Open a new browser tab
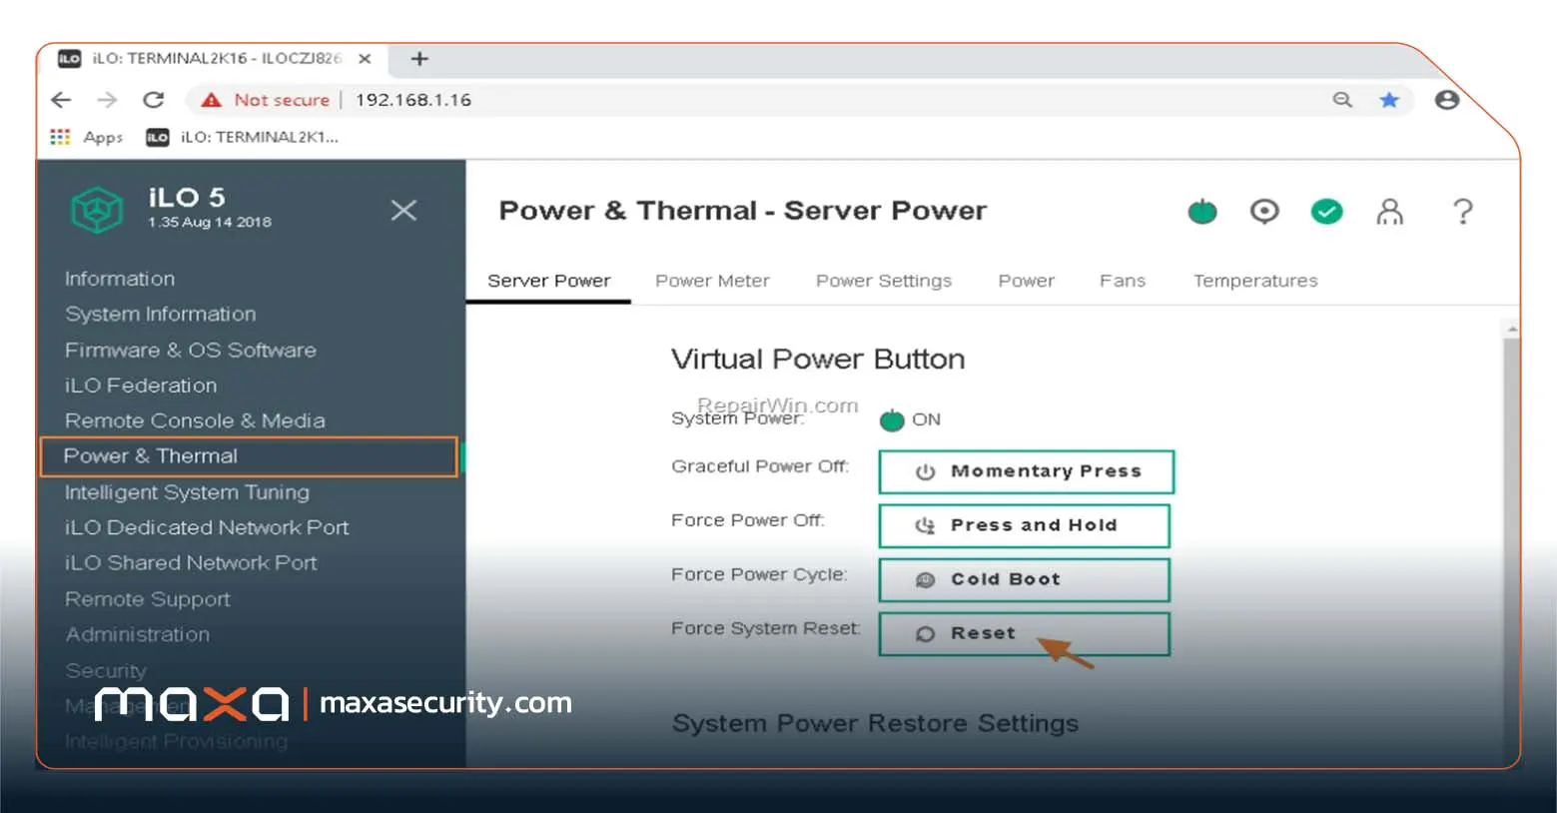 tap(419, 59)
